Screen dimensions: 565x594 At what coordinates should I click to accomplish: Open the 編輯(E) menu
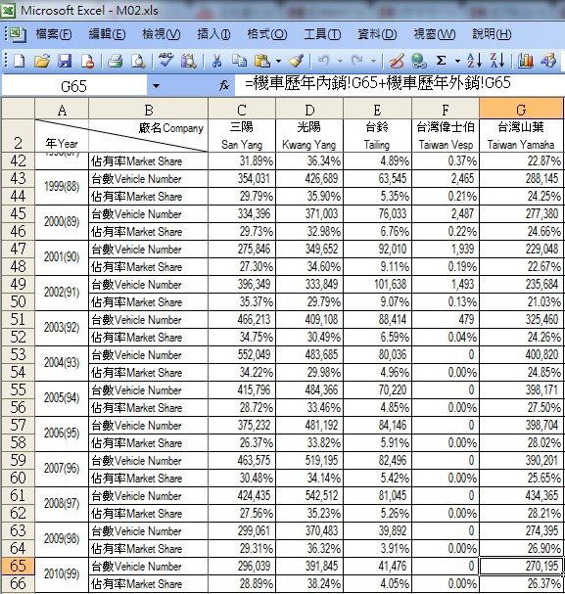tap(108, 34)
